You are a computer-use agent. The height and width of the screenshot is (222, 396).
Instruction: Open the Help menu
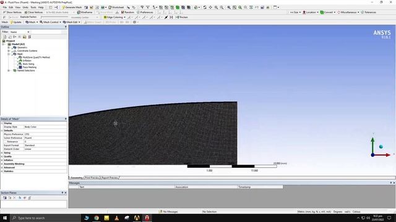point(41,7)
